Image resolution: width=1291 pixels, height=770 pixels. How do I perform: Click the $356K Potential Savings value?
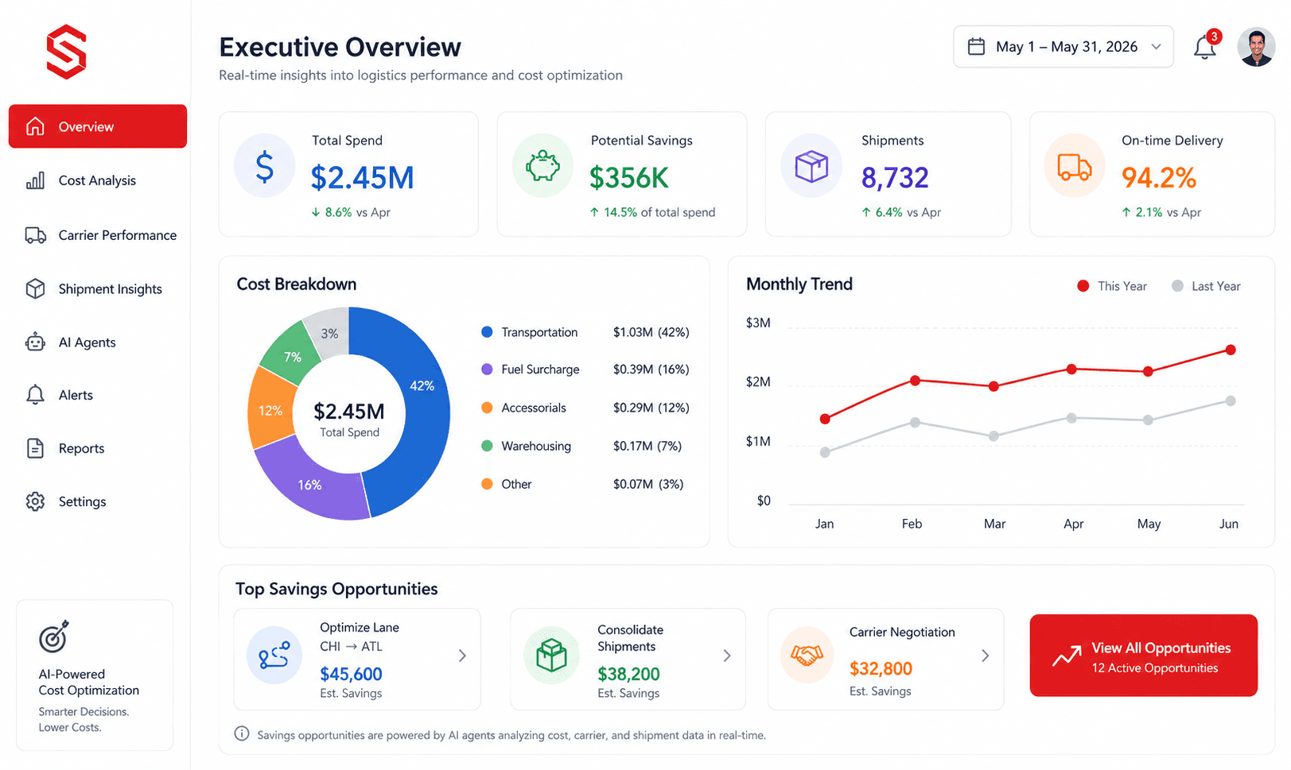[x=629, y=178]
